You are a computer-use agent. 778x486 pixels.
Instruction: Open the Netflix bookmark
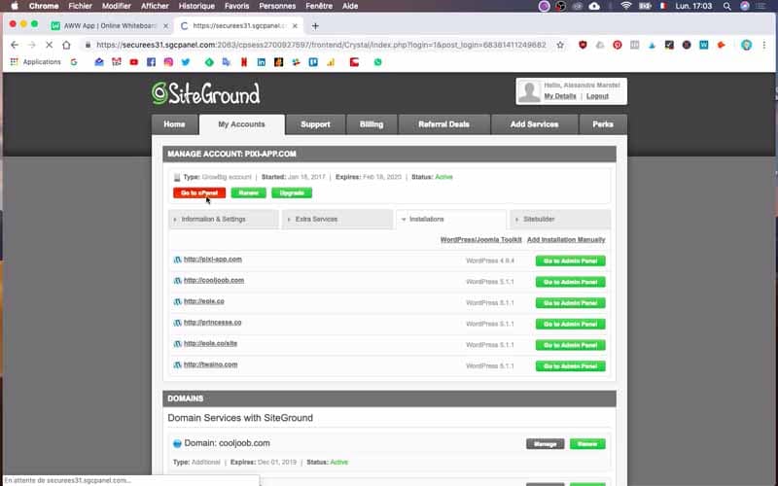(x=244, y=62)
